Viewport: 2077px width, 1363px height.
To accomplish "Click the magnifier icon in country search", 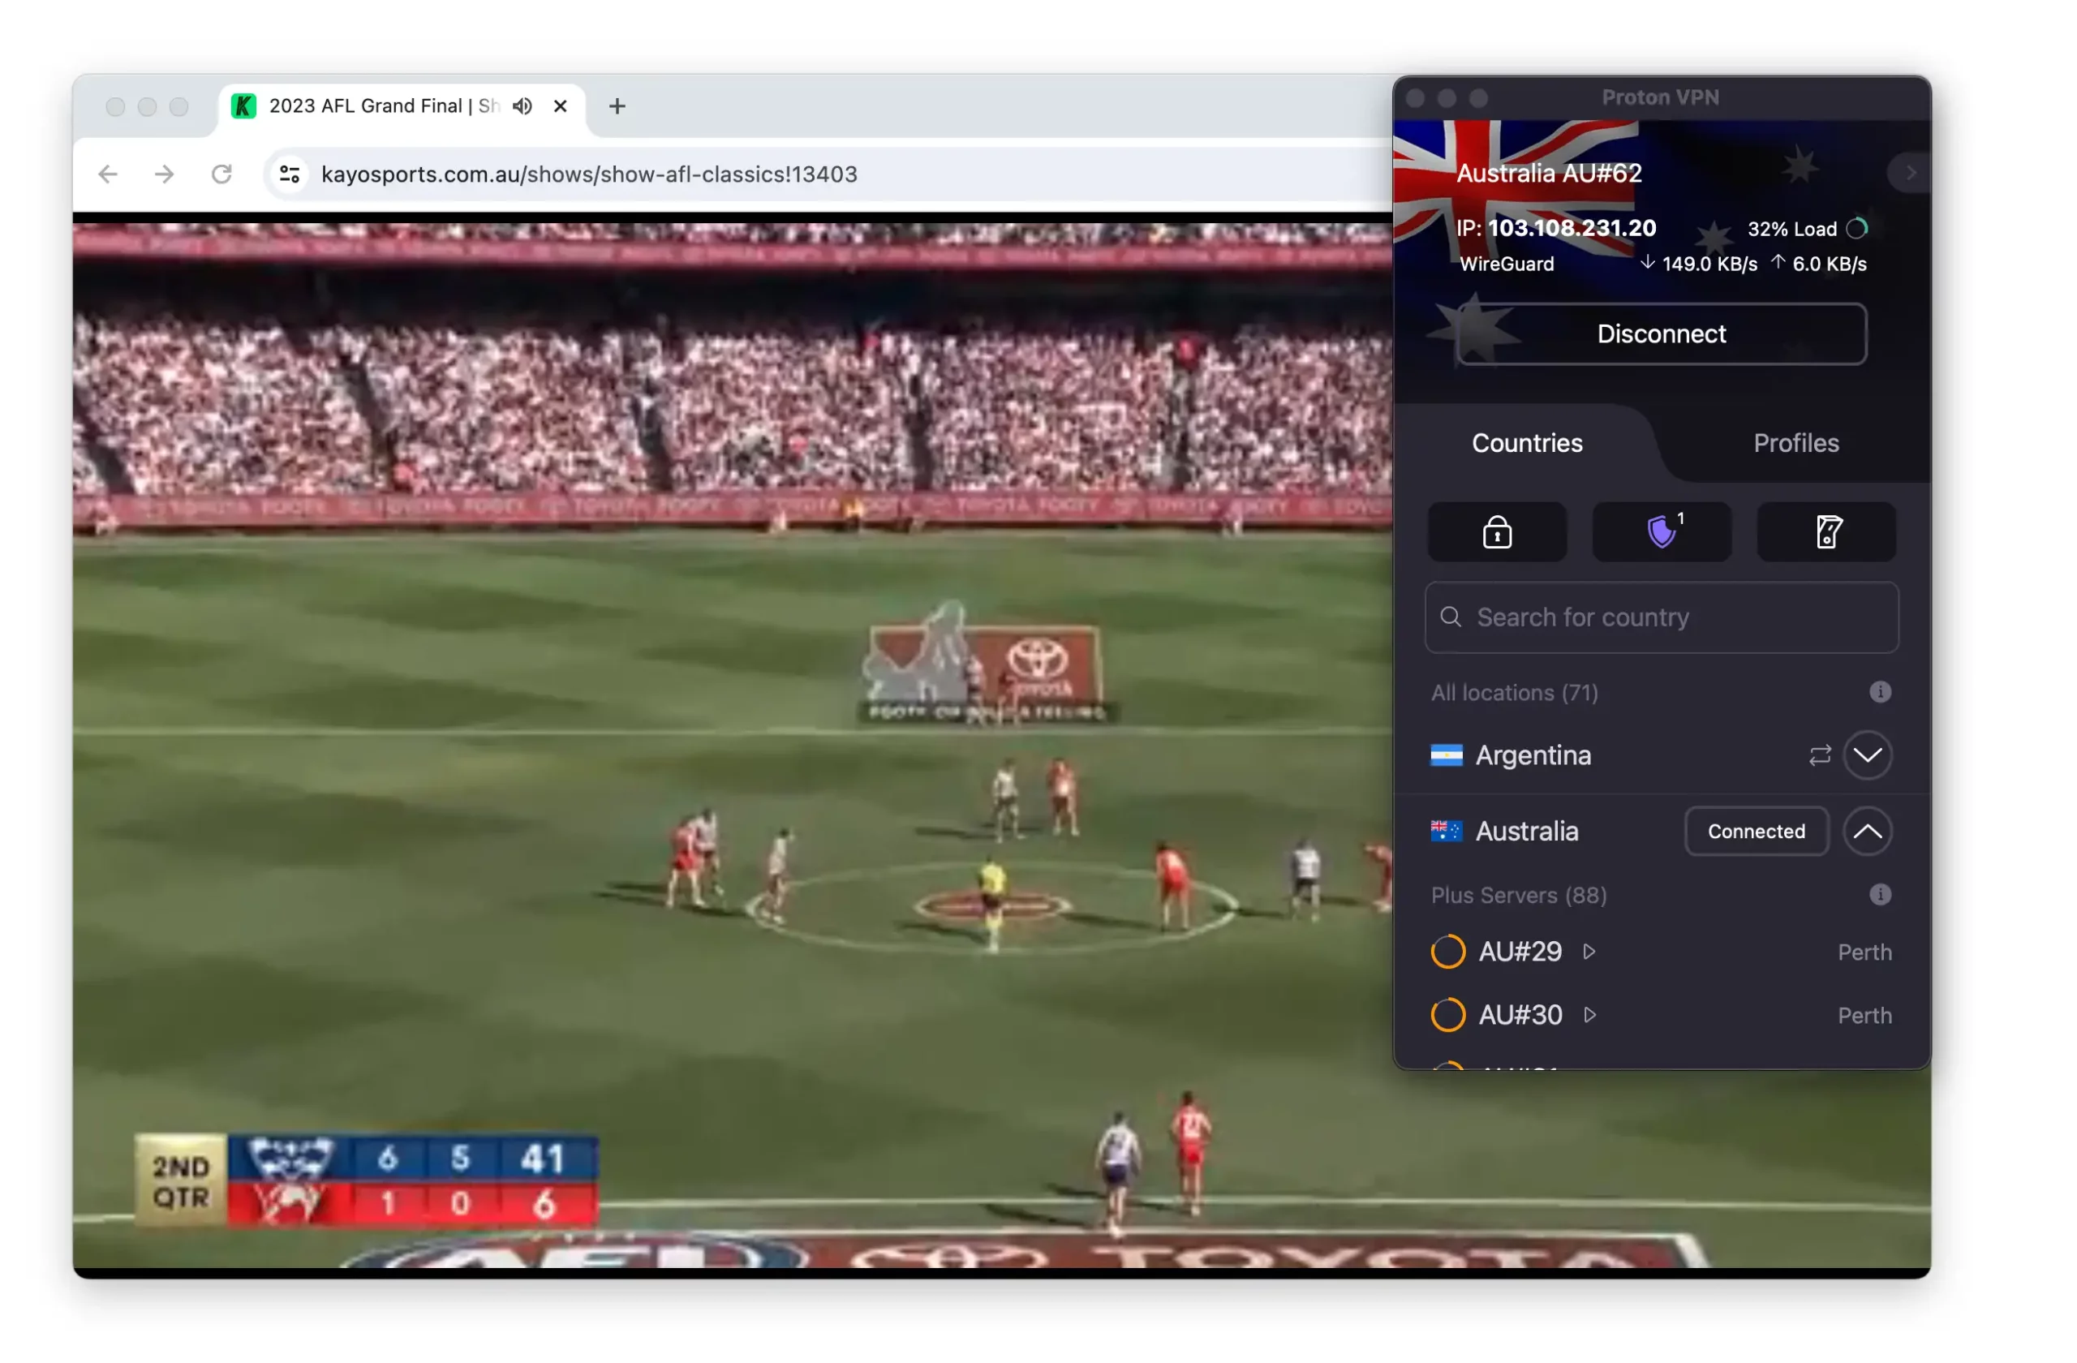I will (x=1451, y=617).
